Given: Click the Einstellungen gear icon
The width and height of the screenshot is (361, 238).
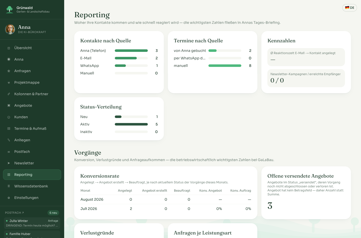Looking at the screenshot, I should (9, 198).
